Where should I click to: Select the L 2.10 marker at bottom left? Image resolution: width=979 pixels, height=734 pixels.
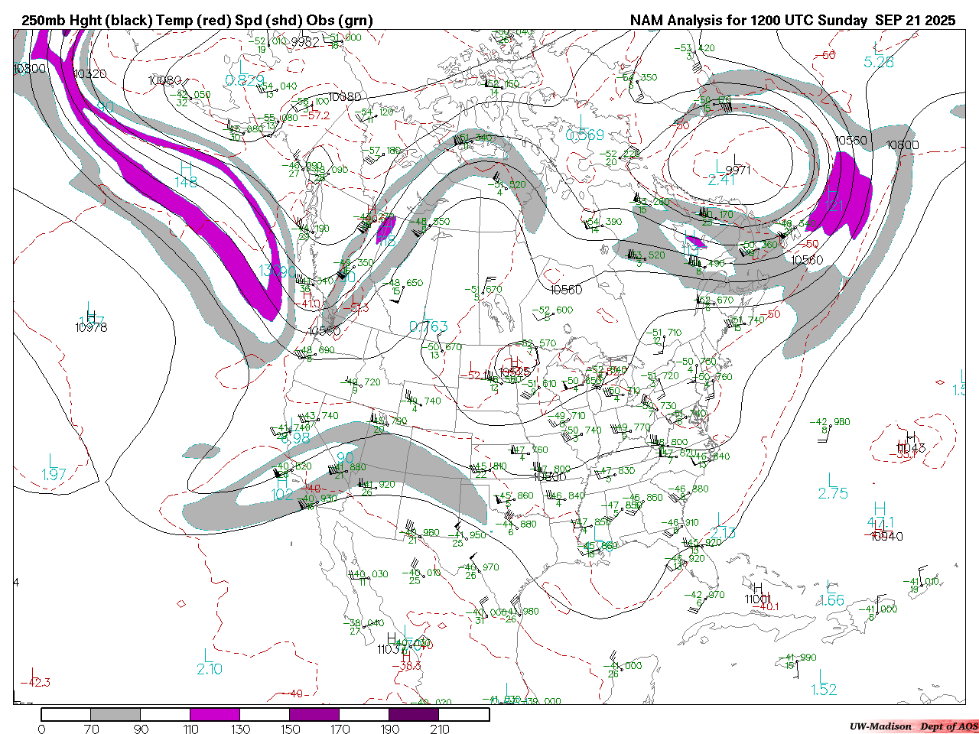pos(209,662)
